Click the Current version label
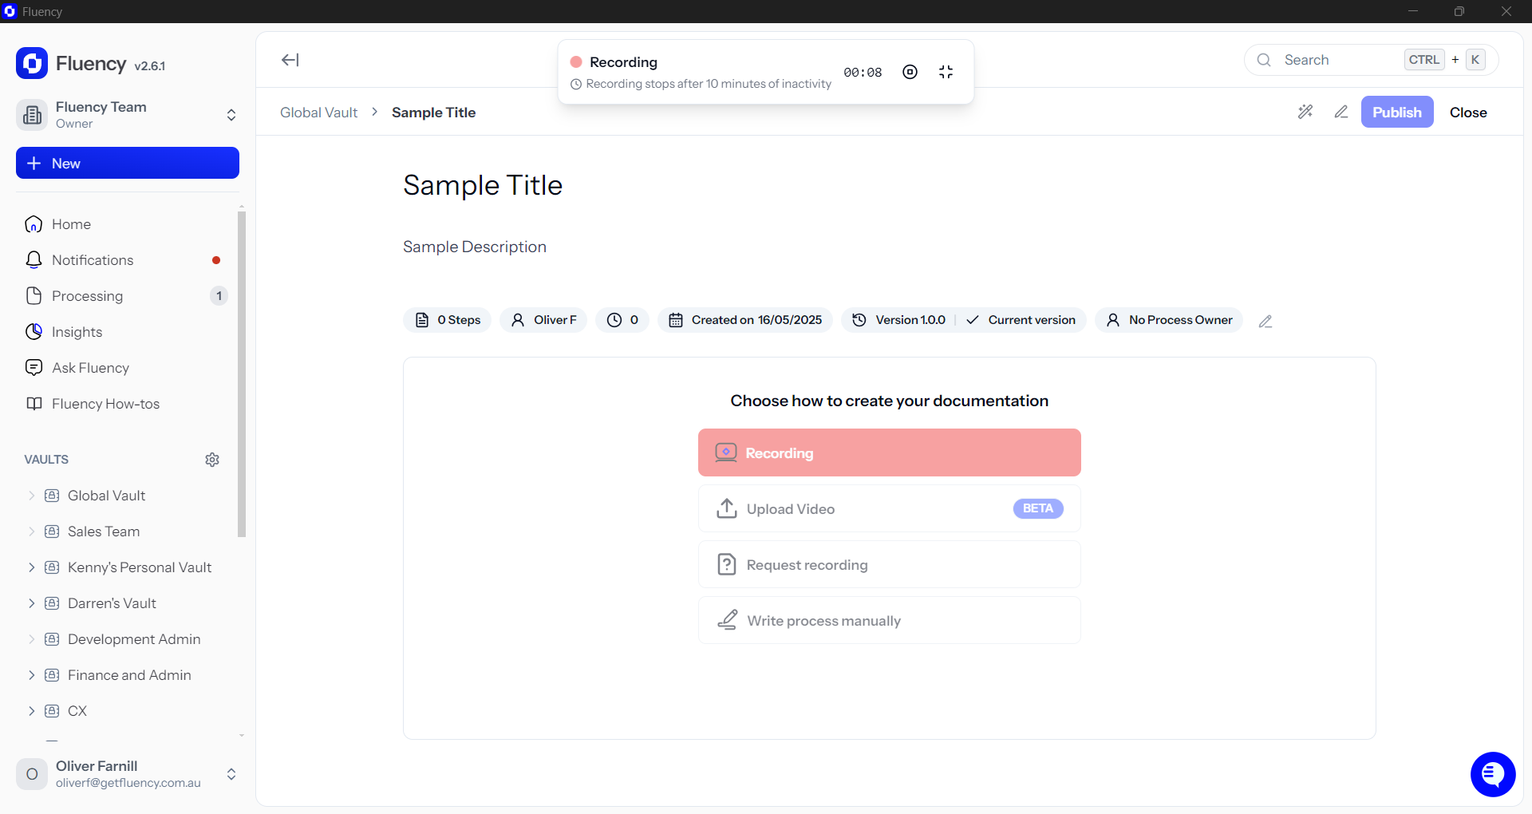This screenshot has height=814, width=1532. coord(1032,320)
